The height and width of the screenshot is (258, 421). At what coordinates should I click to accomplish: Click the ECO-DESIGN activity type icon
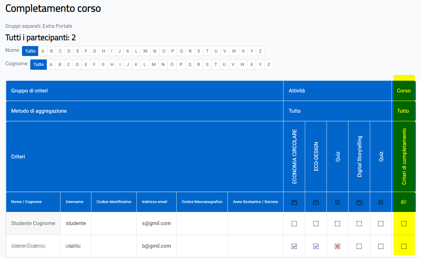[315, 202]
